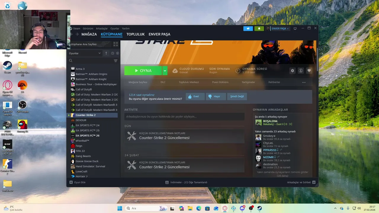This screenshot has height=213, width=379.
Task: Click Şimdi Değil button
Action: point(237,96)
